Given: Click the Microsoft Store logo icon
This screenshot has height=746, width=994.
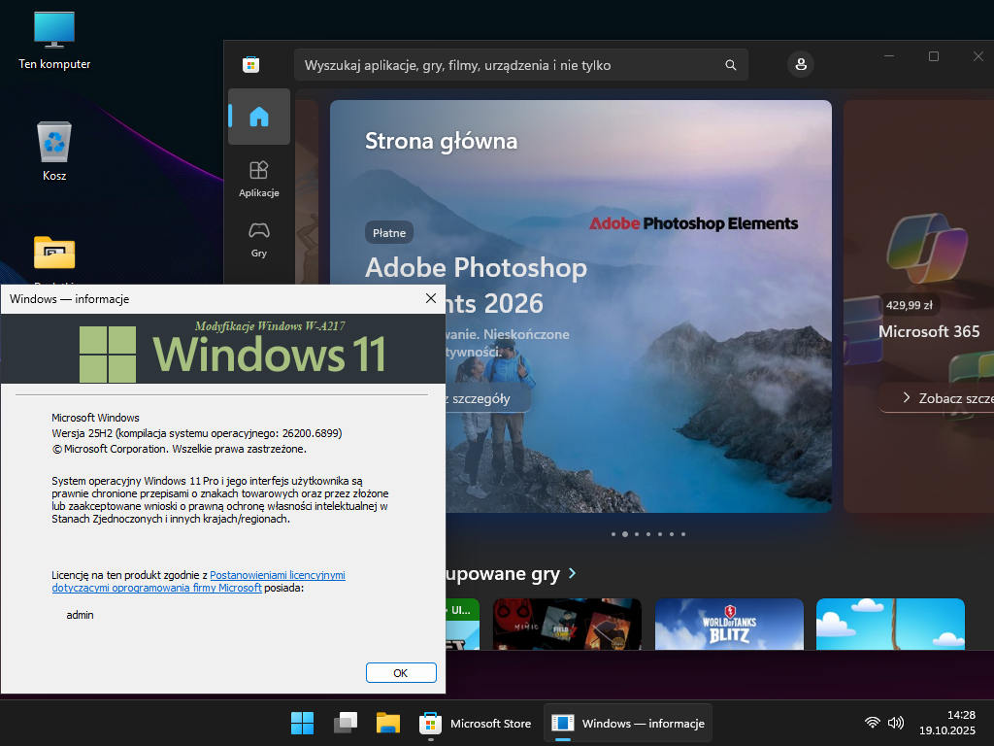Looking at the screenshot, I should [250, 65].
